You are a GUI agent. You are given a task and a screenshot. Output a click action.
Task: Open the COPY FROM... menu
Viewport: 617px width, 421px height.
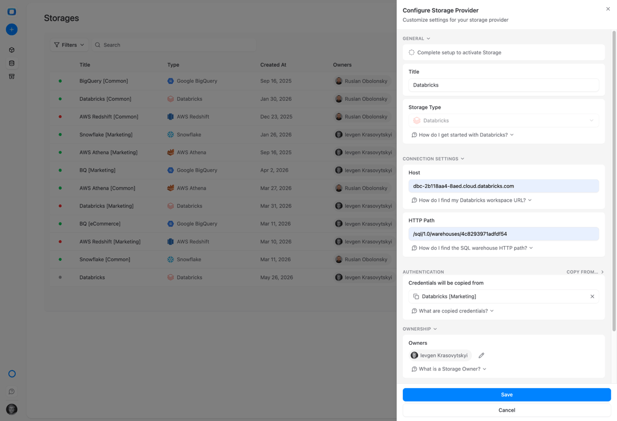click(585, 272)
